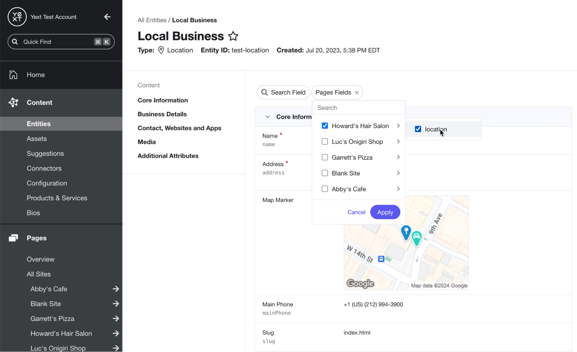The width and height of the screenshot is (577, 352).
Task: Click the blue map marker pin
Action: click(406, 233)
